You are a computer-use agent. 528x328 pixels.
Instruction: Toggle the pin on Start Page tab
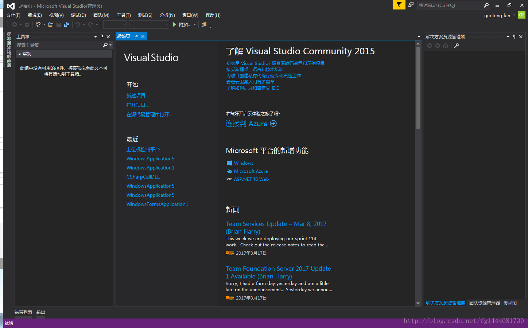point(136,36)
